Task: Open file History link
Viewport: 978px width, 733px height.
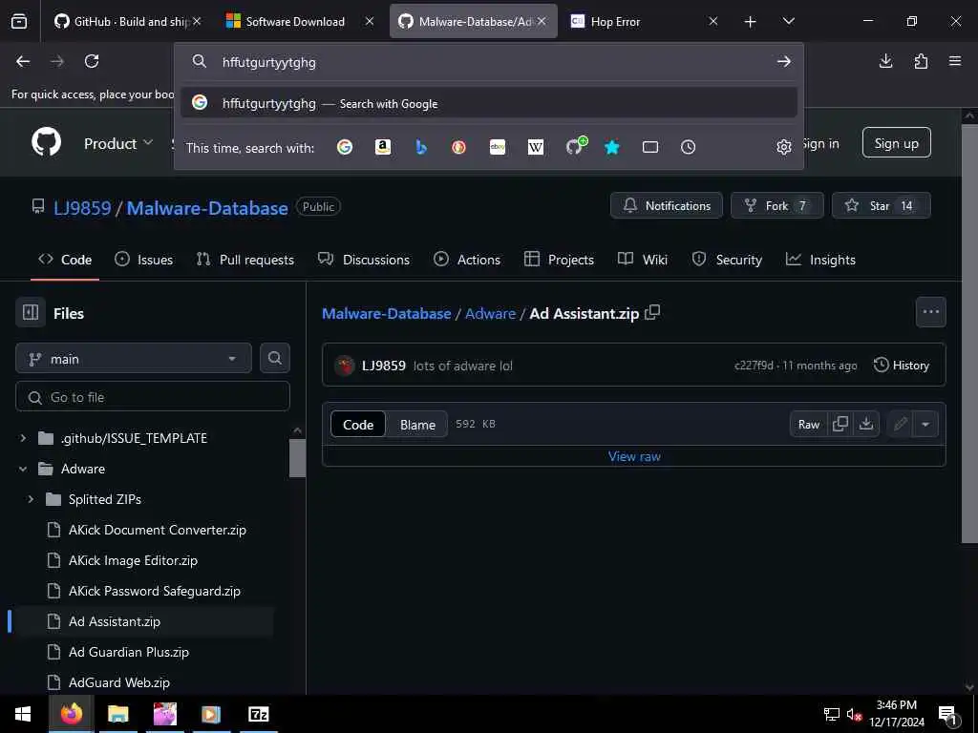Action: click(902, 366)
